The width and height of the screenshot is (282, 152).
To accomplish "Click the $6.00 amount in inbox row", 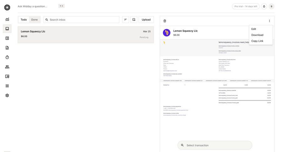I will [x=24, y=36].
